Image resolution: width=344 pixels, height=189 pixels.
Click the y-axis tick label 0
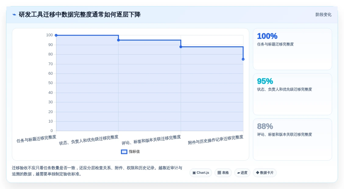click(x=51, y=131)
